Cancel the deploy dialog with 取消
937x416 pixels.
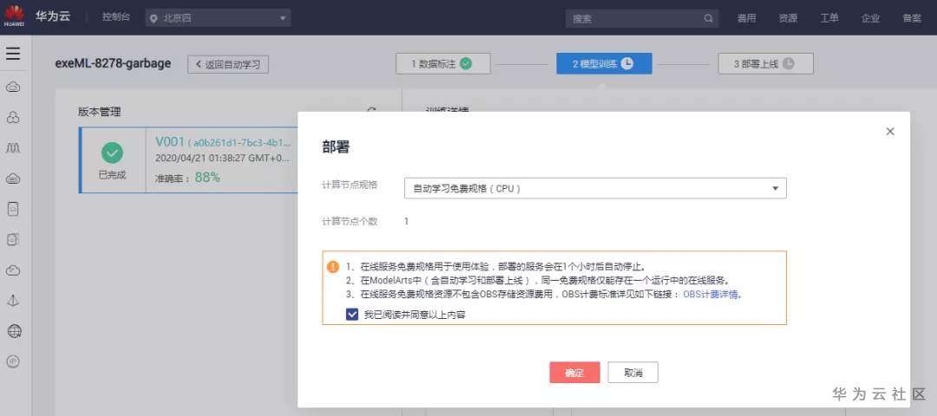632,373
